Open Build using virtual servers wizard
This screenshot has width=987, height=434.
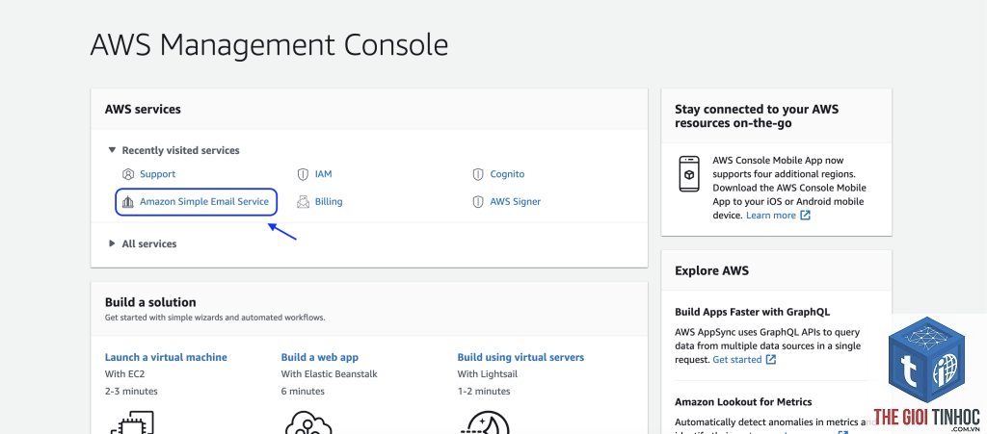[520, 357]
